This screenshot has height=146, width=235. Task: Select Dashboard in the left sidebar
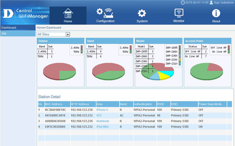tap(18, 28)
